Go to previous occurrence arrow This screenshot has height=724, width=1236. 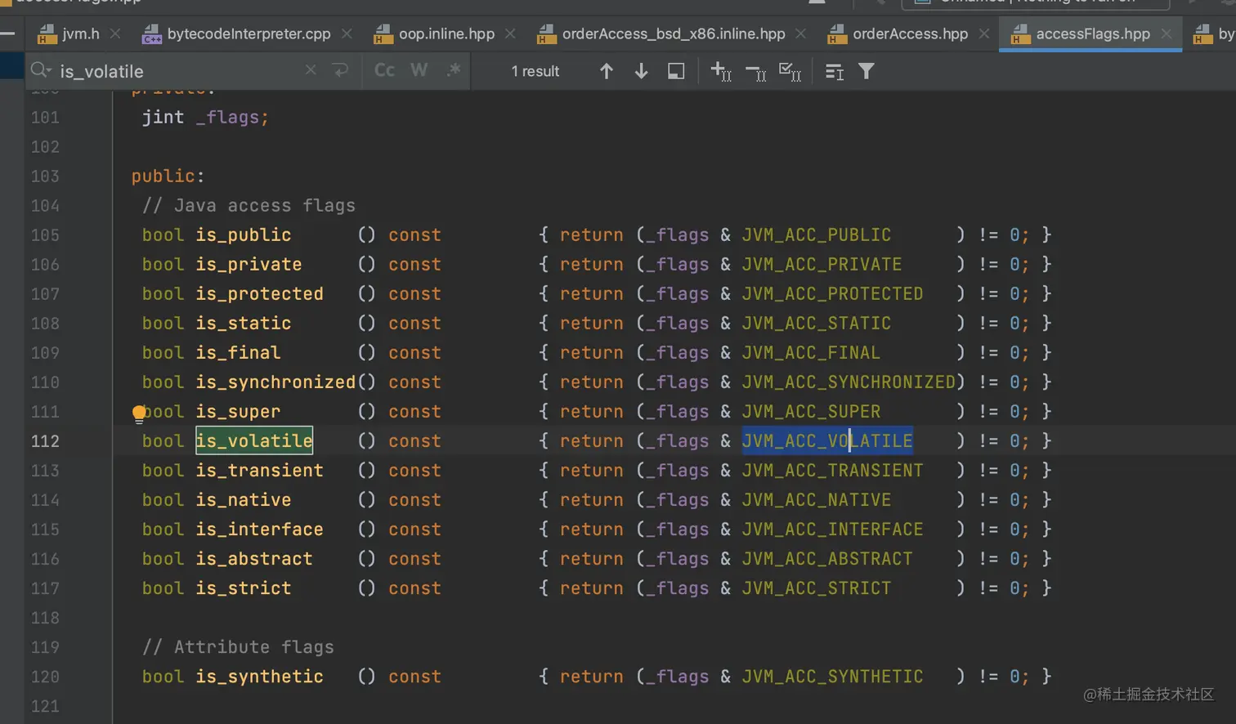coord(607,71)
